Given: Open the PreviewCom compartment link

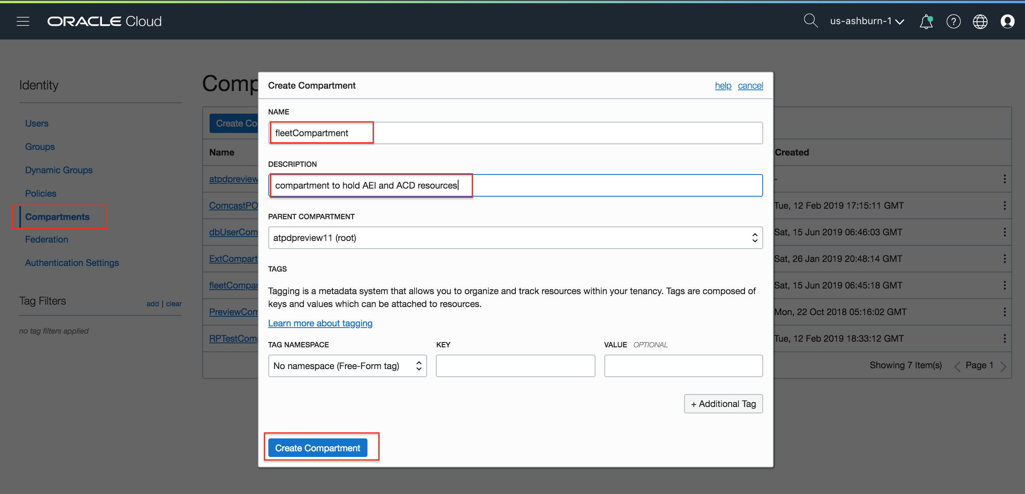Looking at the screenshot, I should tap(233, 312).
